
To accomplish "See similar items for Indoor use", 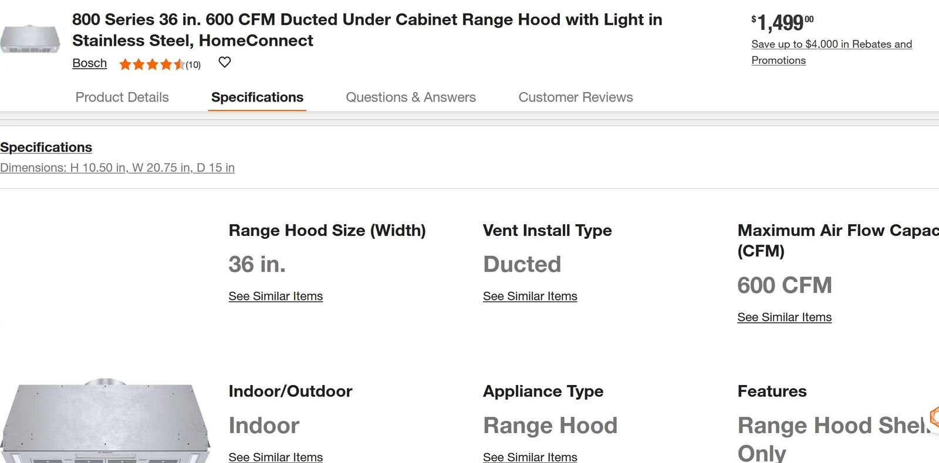I will (276, 457).
